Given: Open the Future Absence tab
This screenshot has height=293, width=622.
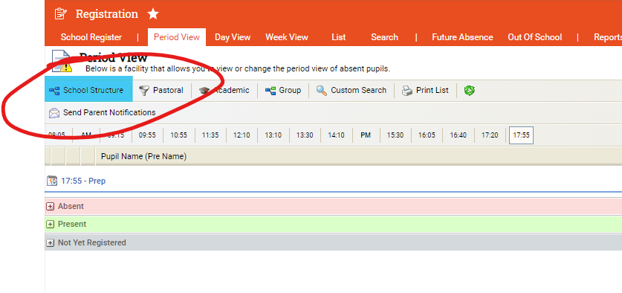Looking at the screenshot, I should click(x=462, y=37).
